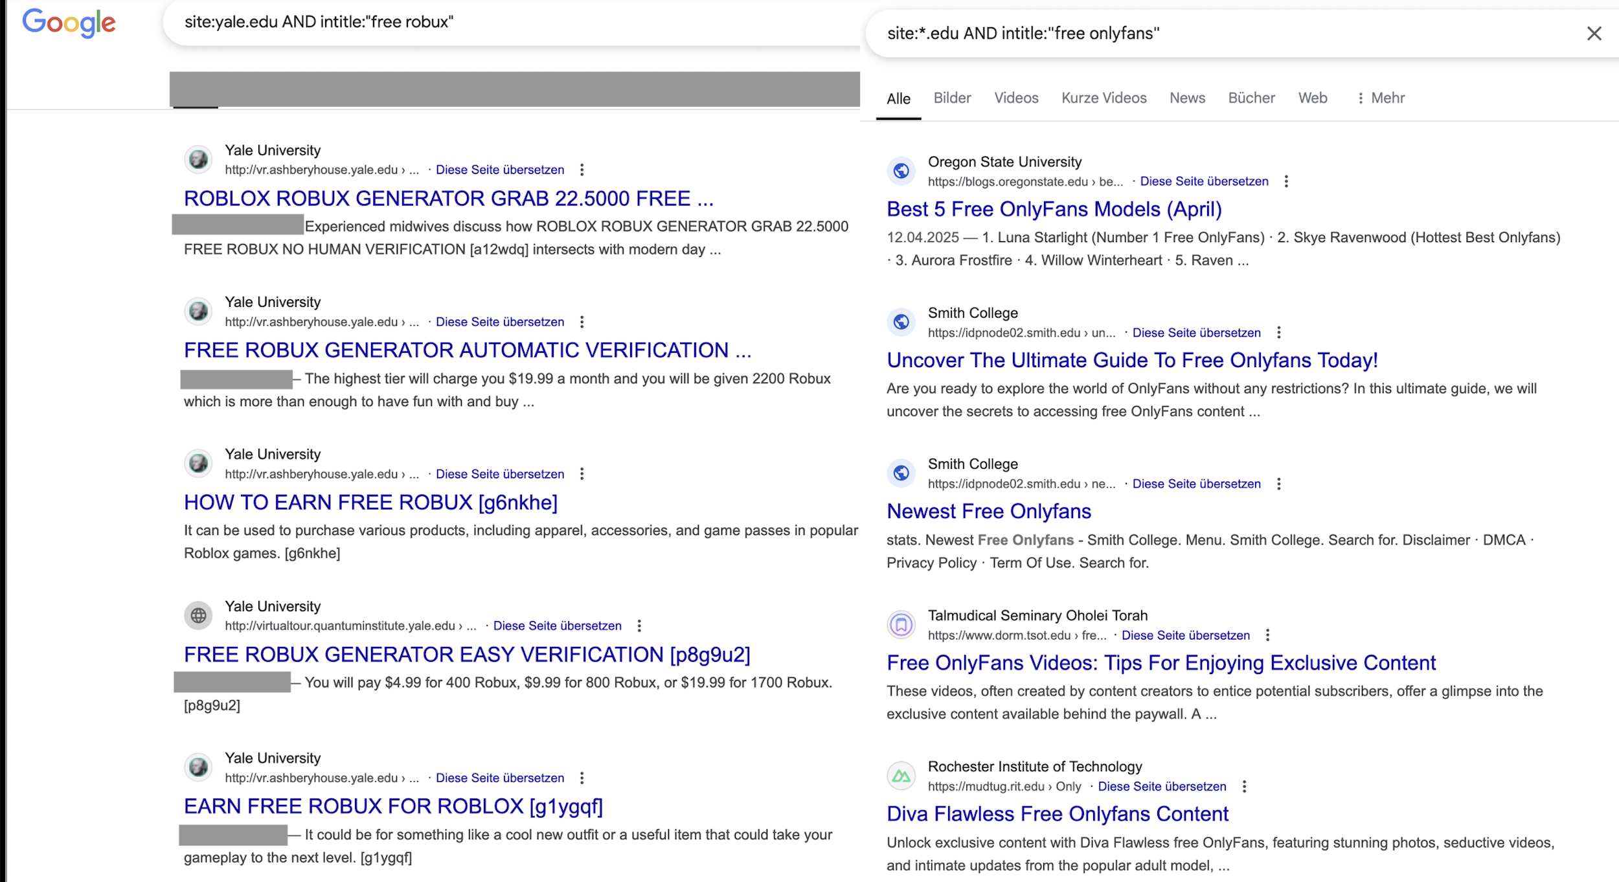Open more options for ROBLOX ROBUX GENERATOR GRAB result
Viewport: 1619px width, 882px height.
coord(582,170)
